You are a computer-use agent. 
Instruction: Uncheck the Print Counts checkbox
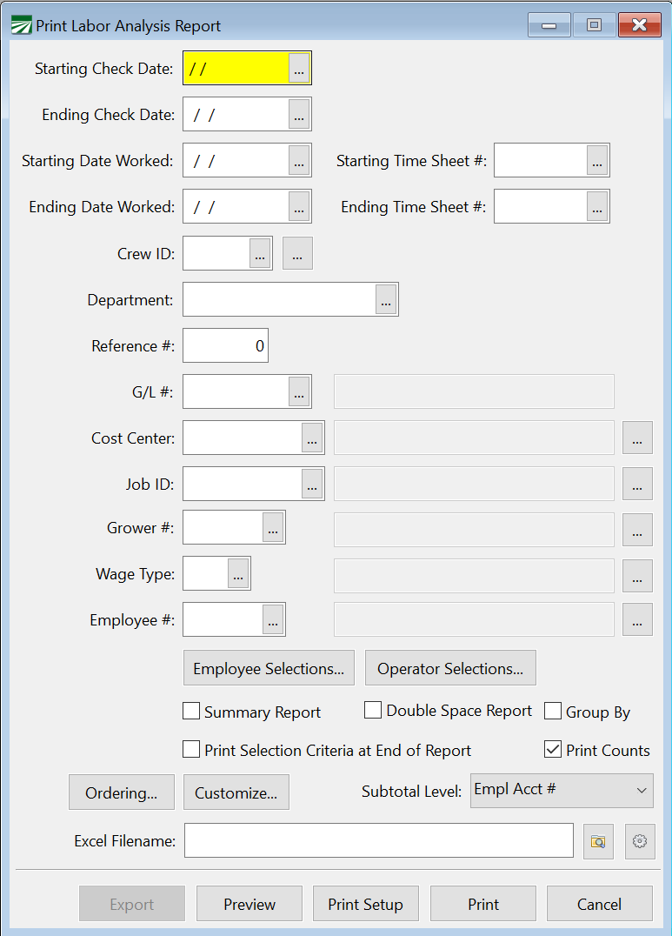pyautogui.click(x=553, y=749)
